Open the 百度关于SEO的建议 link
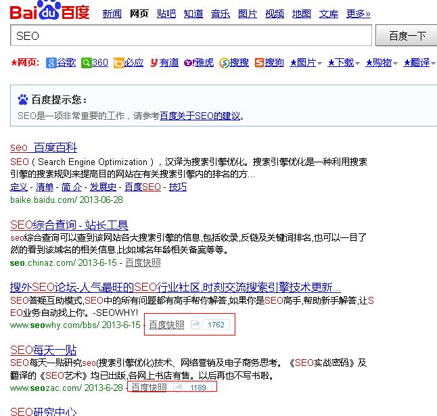Image resolution: width=437 pixels, height=416 pixels. click(200, 116)
